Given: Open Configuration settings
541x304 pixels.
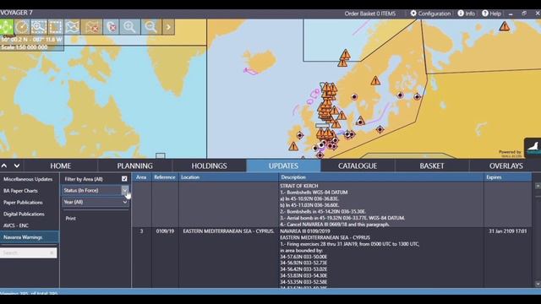Looking at the screenshot, I should [430, 14].
